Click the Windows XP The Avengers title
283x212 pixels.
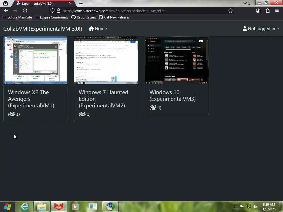coord(31,99)
